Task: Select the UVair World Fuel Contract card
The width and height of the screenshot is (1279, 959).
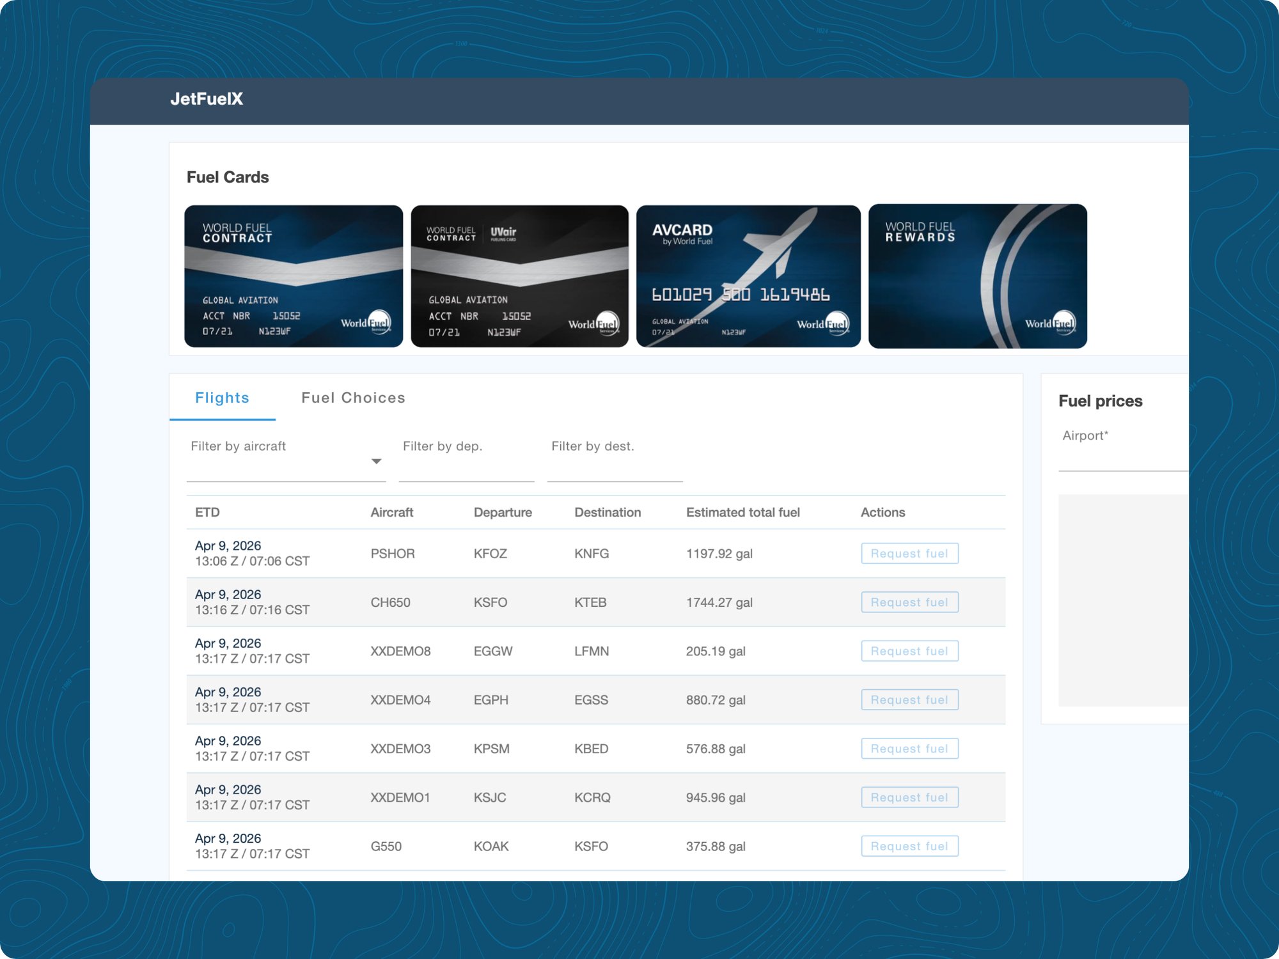Action: pos(520,276)
